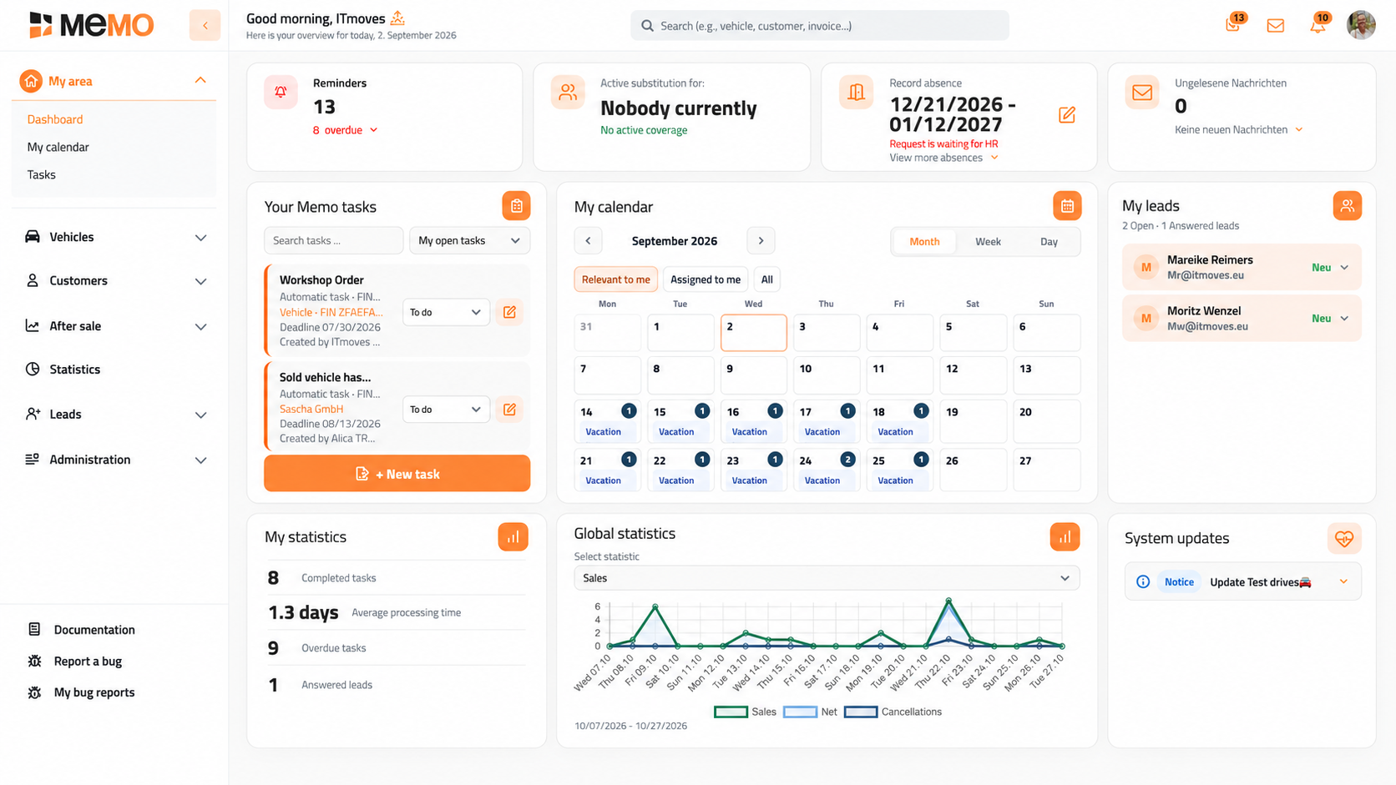Select the Relevant to me filter
This screenshot has height=785, width=1396.
[x=615, y=279]
